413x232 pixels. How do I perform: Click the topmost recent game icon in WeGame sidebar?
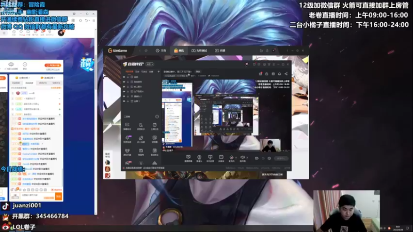pyautogui.click(x=107, y=162)
